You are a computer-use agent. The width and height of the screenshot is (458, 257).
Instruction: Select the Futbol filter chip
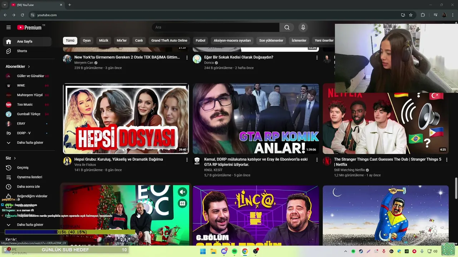click(x=200, y=41)
